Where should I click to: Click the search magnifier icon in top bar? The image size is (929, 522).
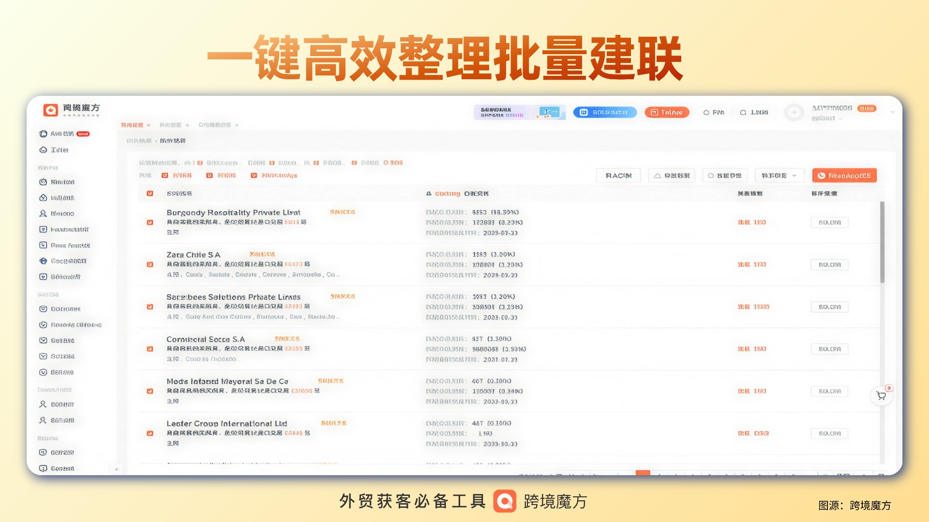744,112
